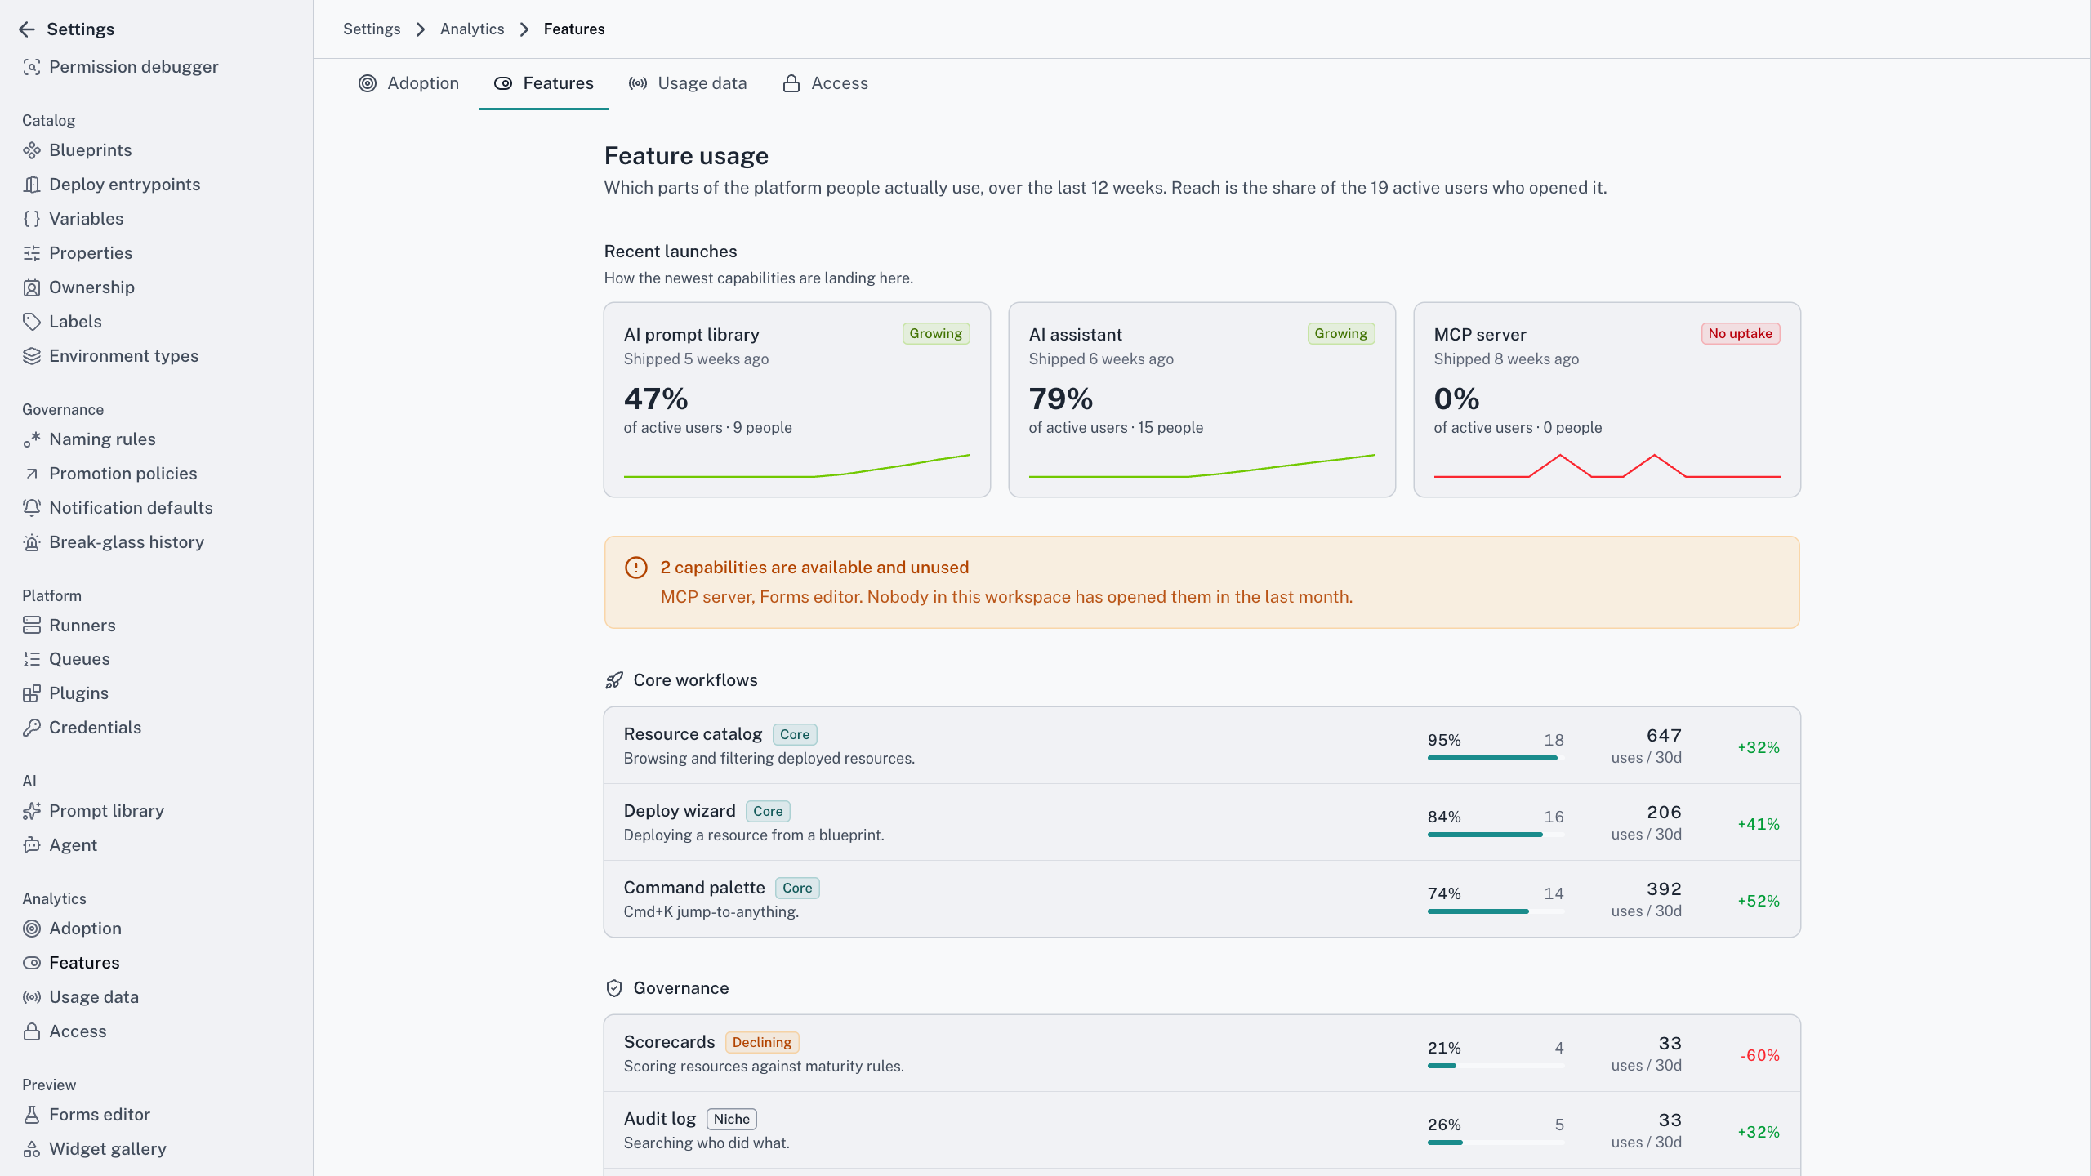The width and height of the screenshot is (2091, 1176).
Task: Click the Blueprints icon in sidebar
Action: (x=32, y=150)
